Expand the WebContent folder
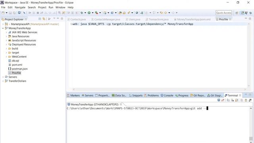Screen dimensions: 254x143 [6, 56]
